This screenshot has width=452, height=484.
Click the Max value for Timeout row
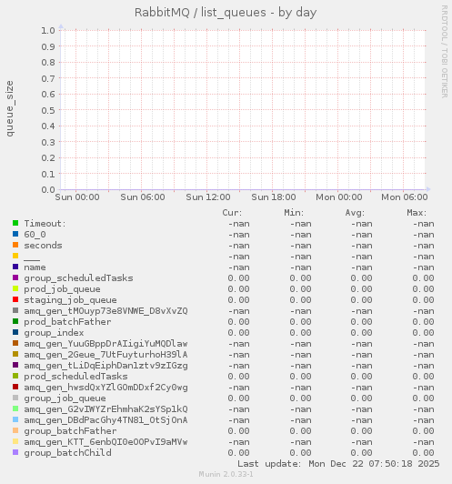(424, 224)
